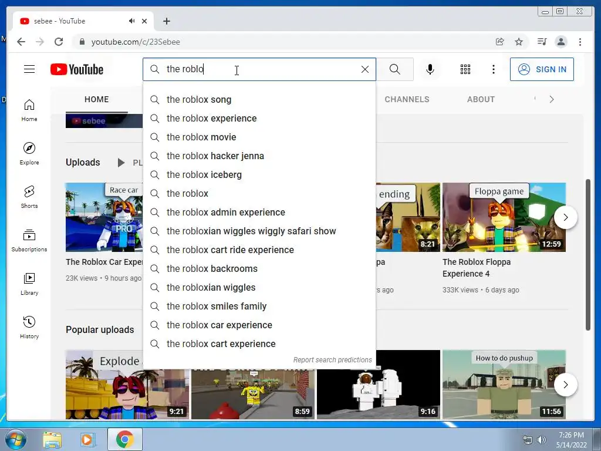Open the Chrome profile avatar
The height and width of the screenshot is (451, 601).
pyautogui.click(x=561, y=42)
